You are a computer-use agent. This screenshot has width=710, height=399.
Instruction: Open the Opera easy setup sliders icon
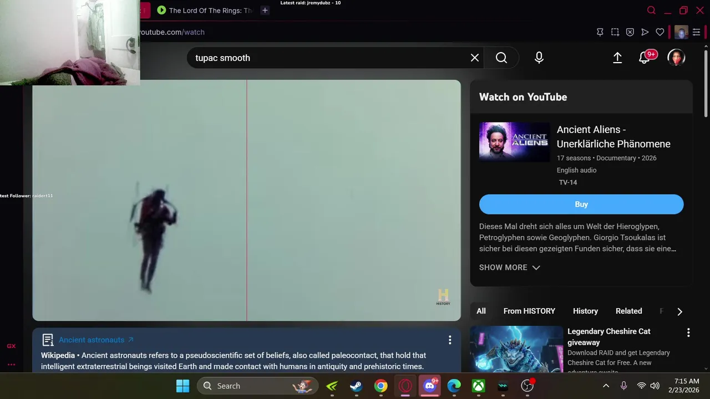(x=697, y=32)
